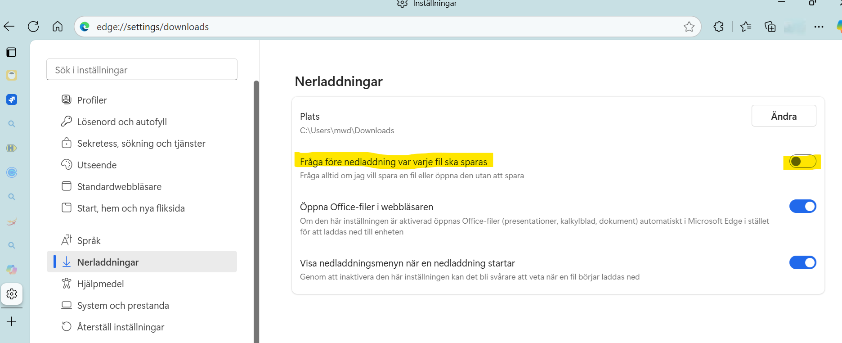This screenshot has height=343, width=842.
Task: Open Sekretess, sökning och tjänster settings
Action: [141, 144]
